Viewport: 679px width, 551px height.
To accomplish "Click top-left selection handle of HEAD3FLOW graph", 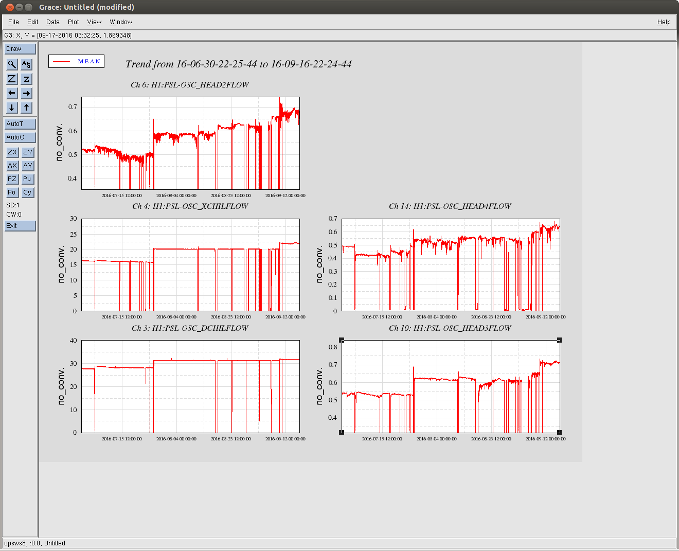I will [x=342, y=340].
